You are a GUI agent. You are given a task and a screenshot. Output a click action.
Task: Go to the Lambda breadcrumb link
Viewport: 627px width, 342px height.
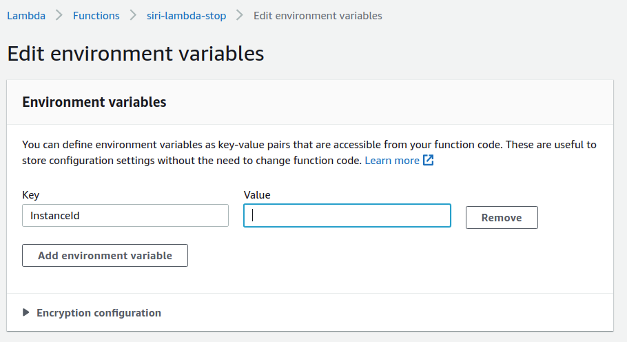click(26, 15)
